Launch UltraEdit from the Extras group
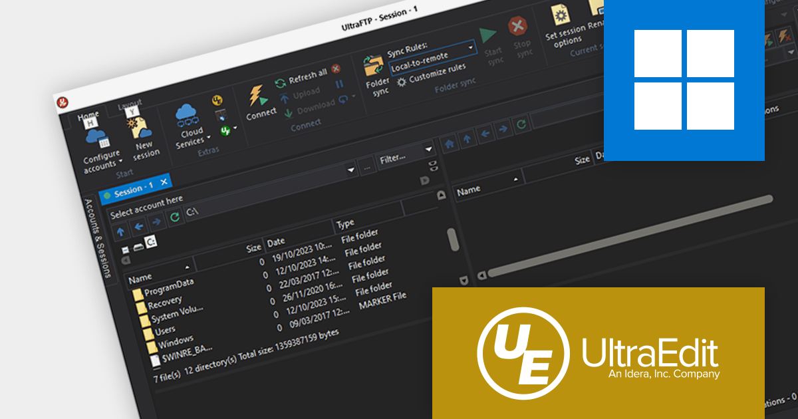Screen dimensions: 798x419 pyautogui.click(x=217, y=101)
